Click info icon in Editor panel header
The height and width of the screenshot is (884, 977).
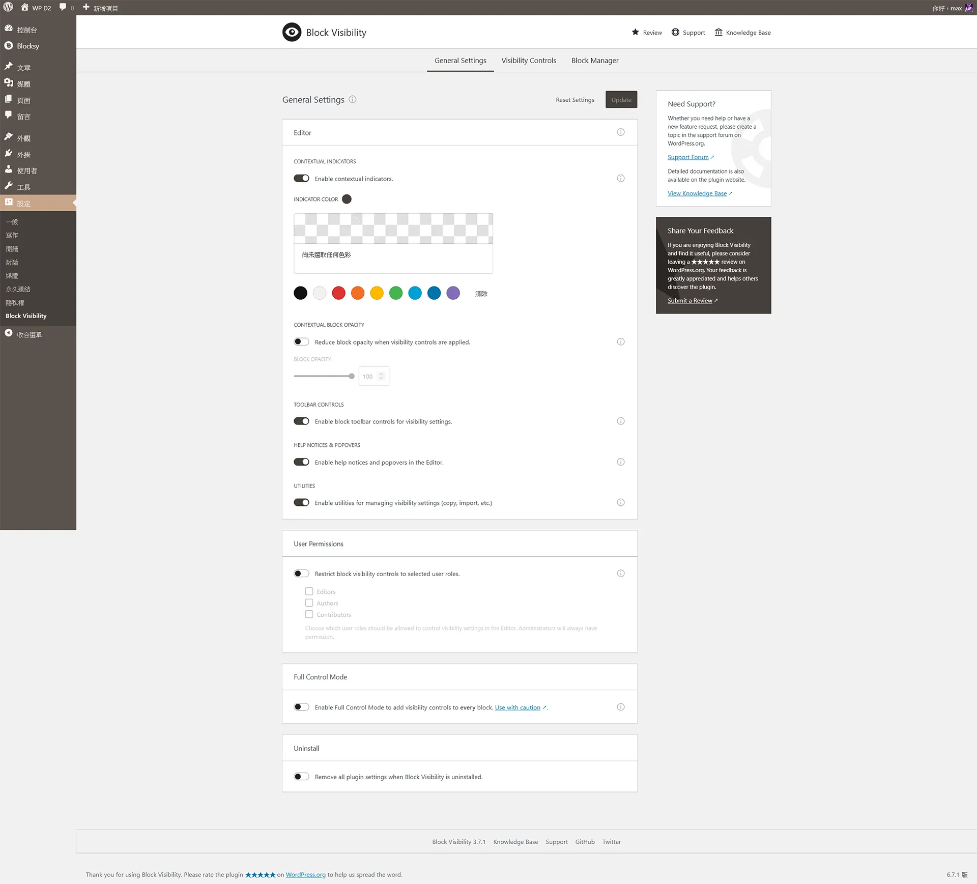click(621, 132)
